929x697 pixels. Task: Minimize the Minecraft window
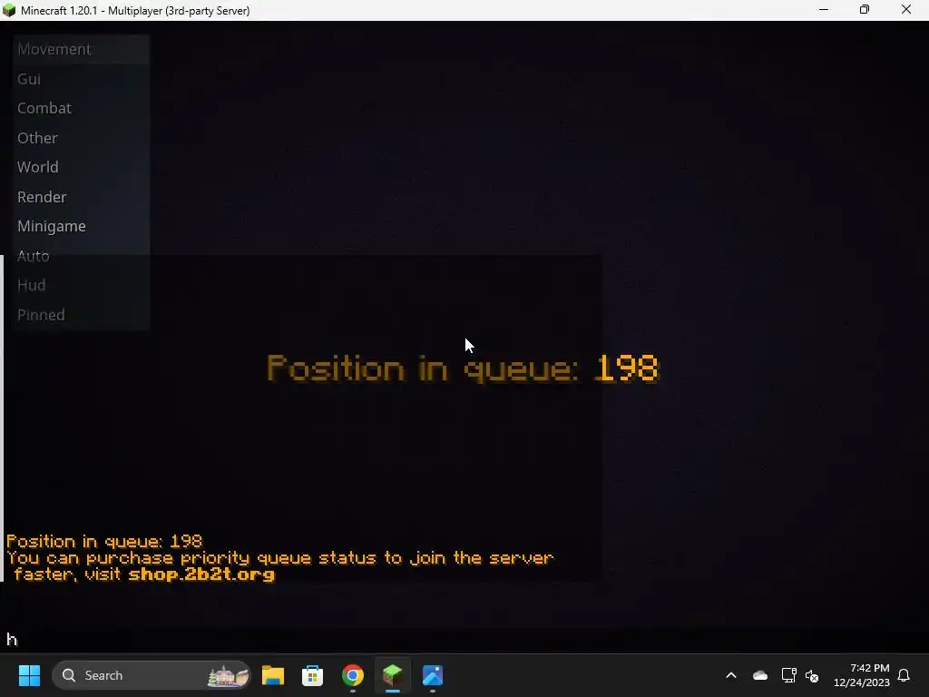tap(824, 10)
